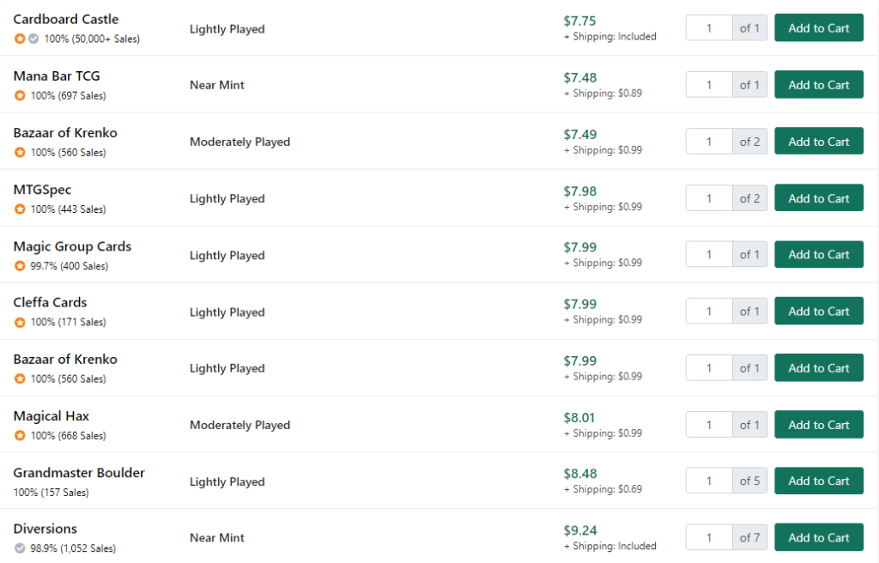Open the Mana Bar TCG seller page
The height and width of the screenshot is (563, 879).
(57, 76)
